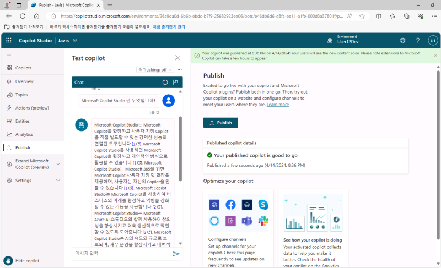
Task: Close the Test copilot panel
Action: [178, 58]
